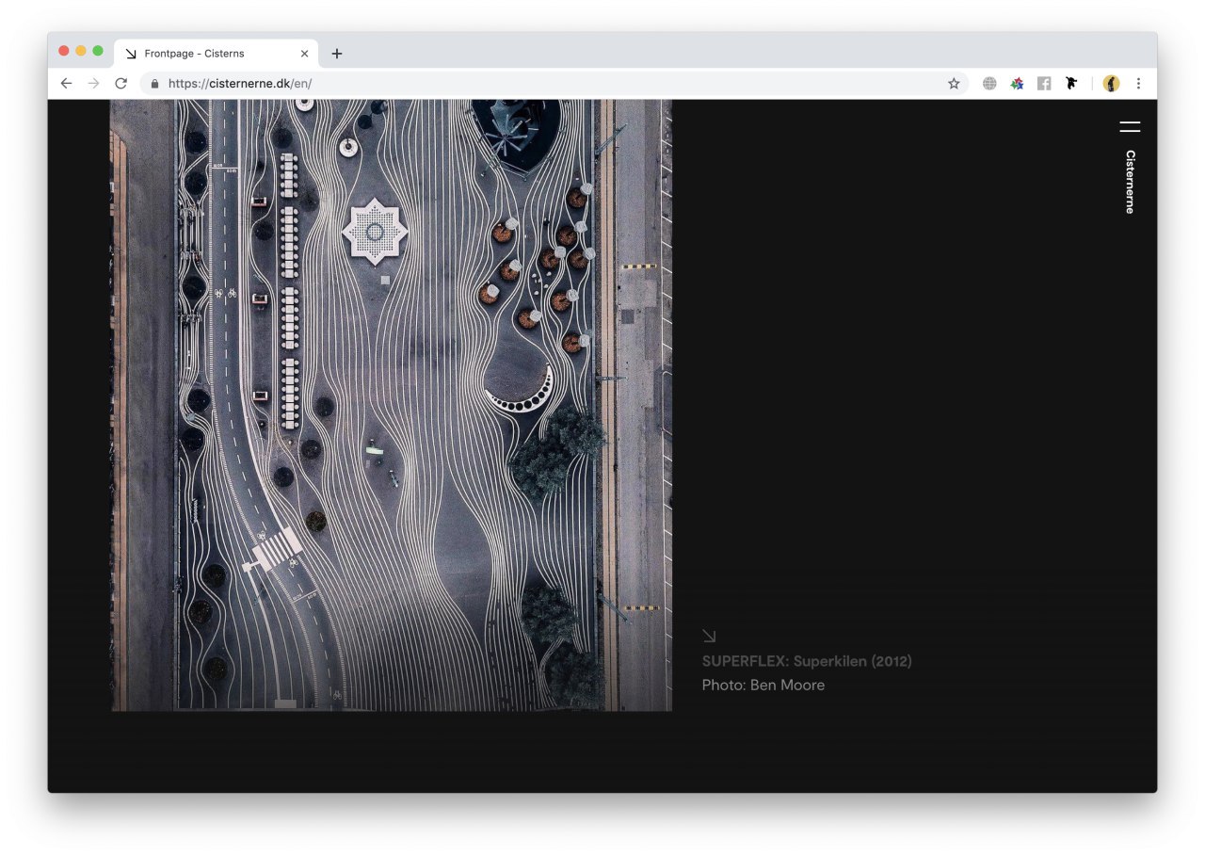Click the browser forward arrow

pos(93,83)
